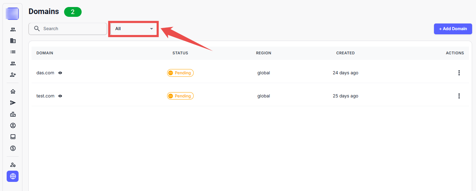476x191 pixels.
Task: Click the inbox tray icon in sidebar
Action: (13, 137)
